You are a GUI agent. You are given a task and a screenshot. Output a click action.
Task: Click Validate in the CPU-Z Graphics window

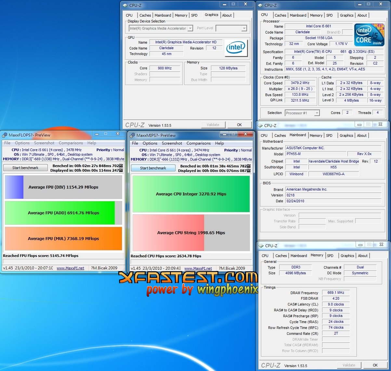coord(213,125)
